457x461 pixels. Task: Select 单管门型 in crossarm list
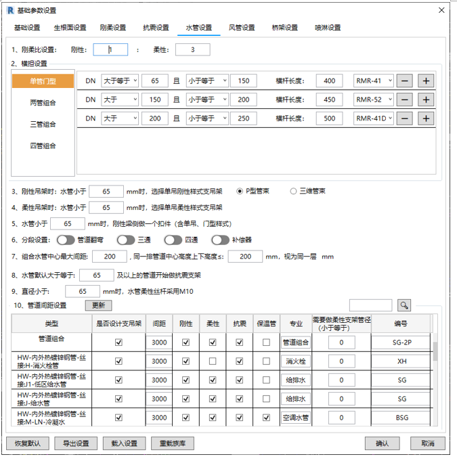[x=43, y=81]
